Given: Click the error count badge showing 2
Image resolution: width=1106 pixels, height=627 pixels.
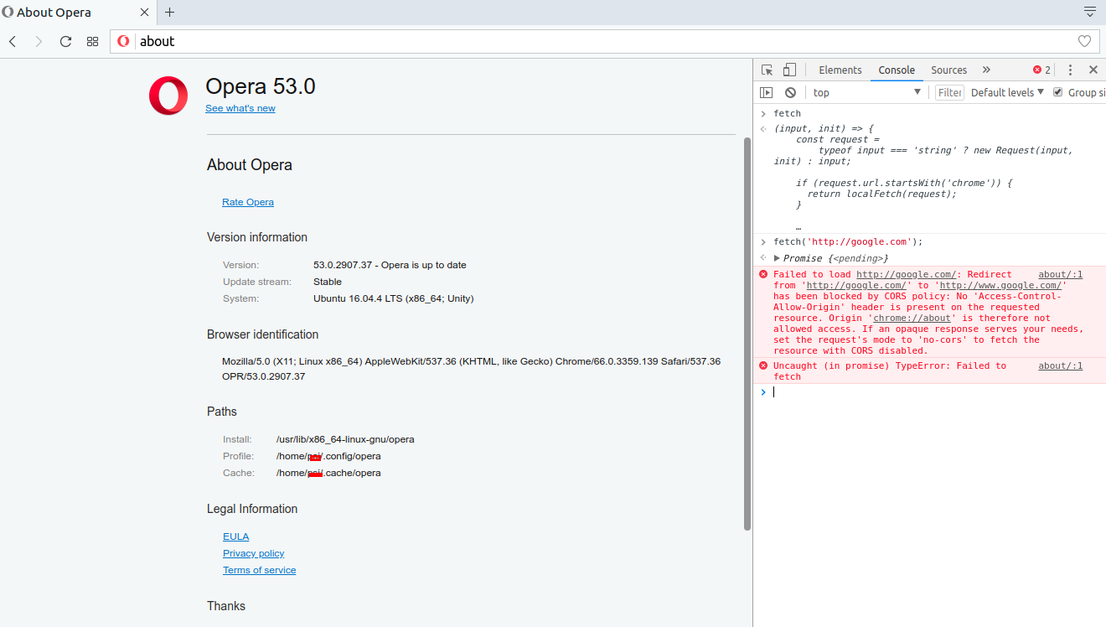Looking at the screenshot, I should 1041,70.
